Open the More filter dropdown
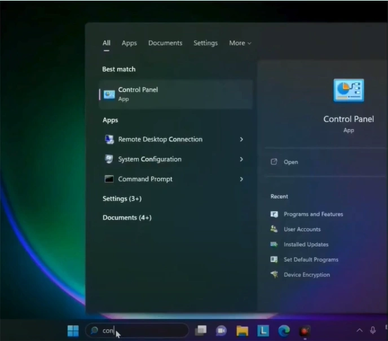This screenshot has width=388, height=341. coord(240,43)
